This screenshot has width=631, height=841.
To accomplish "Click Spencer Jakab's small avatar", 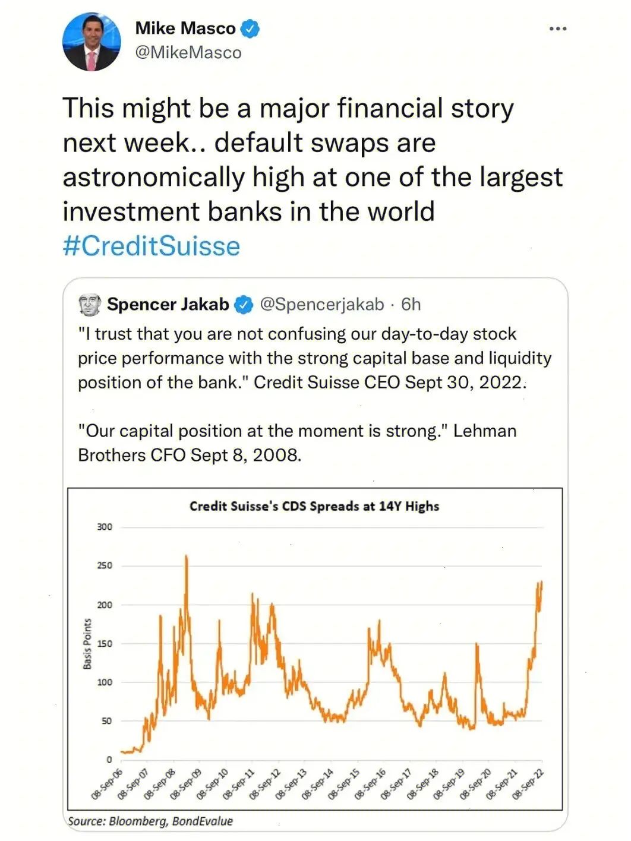I will (x=90, y=304).
